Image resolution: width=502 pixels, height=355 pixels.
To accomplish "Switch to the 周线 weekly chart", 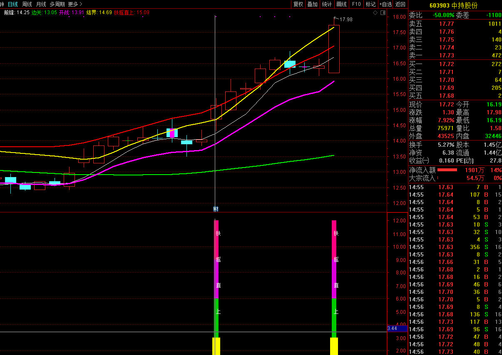I will [x=27, y=4].
